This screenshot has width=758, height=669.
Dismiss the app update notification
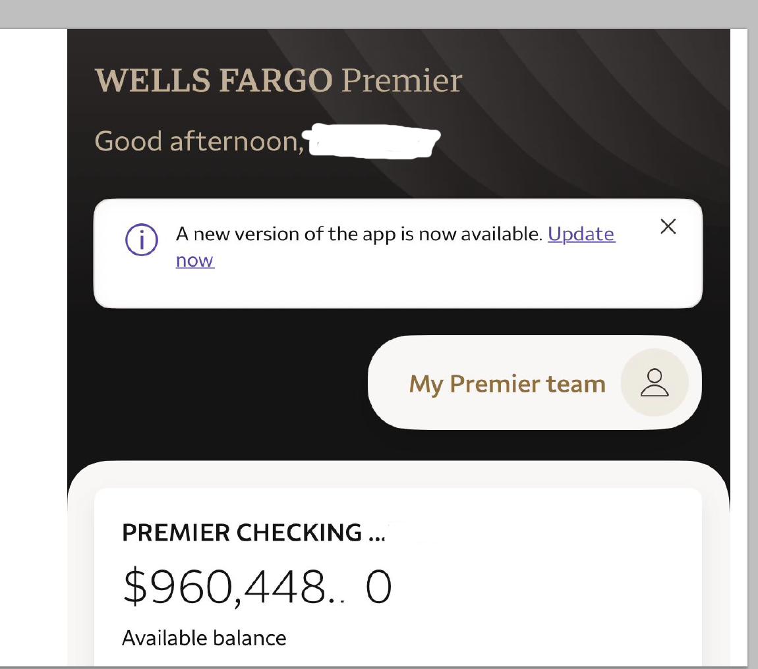pos(668,227)
